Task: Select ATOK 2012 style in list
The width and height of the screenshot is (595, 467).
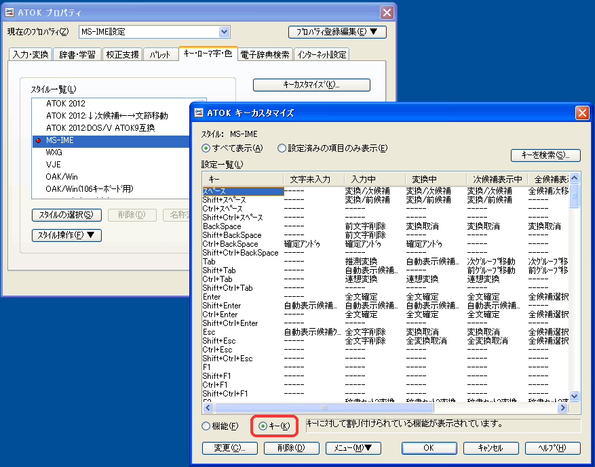Action: (x=66, y=104)
